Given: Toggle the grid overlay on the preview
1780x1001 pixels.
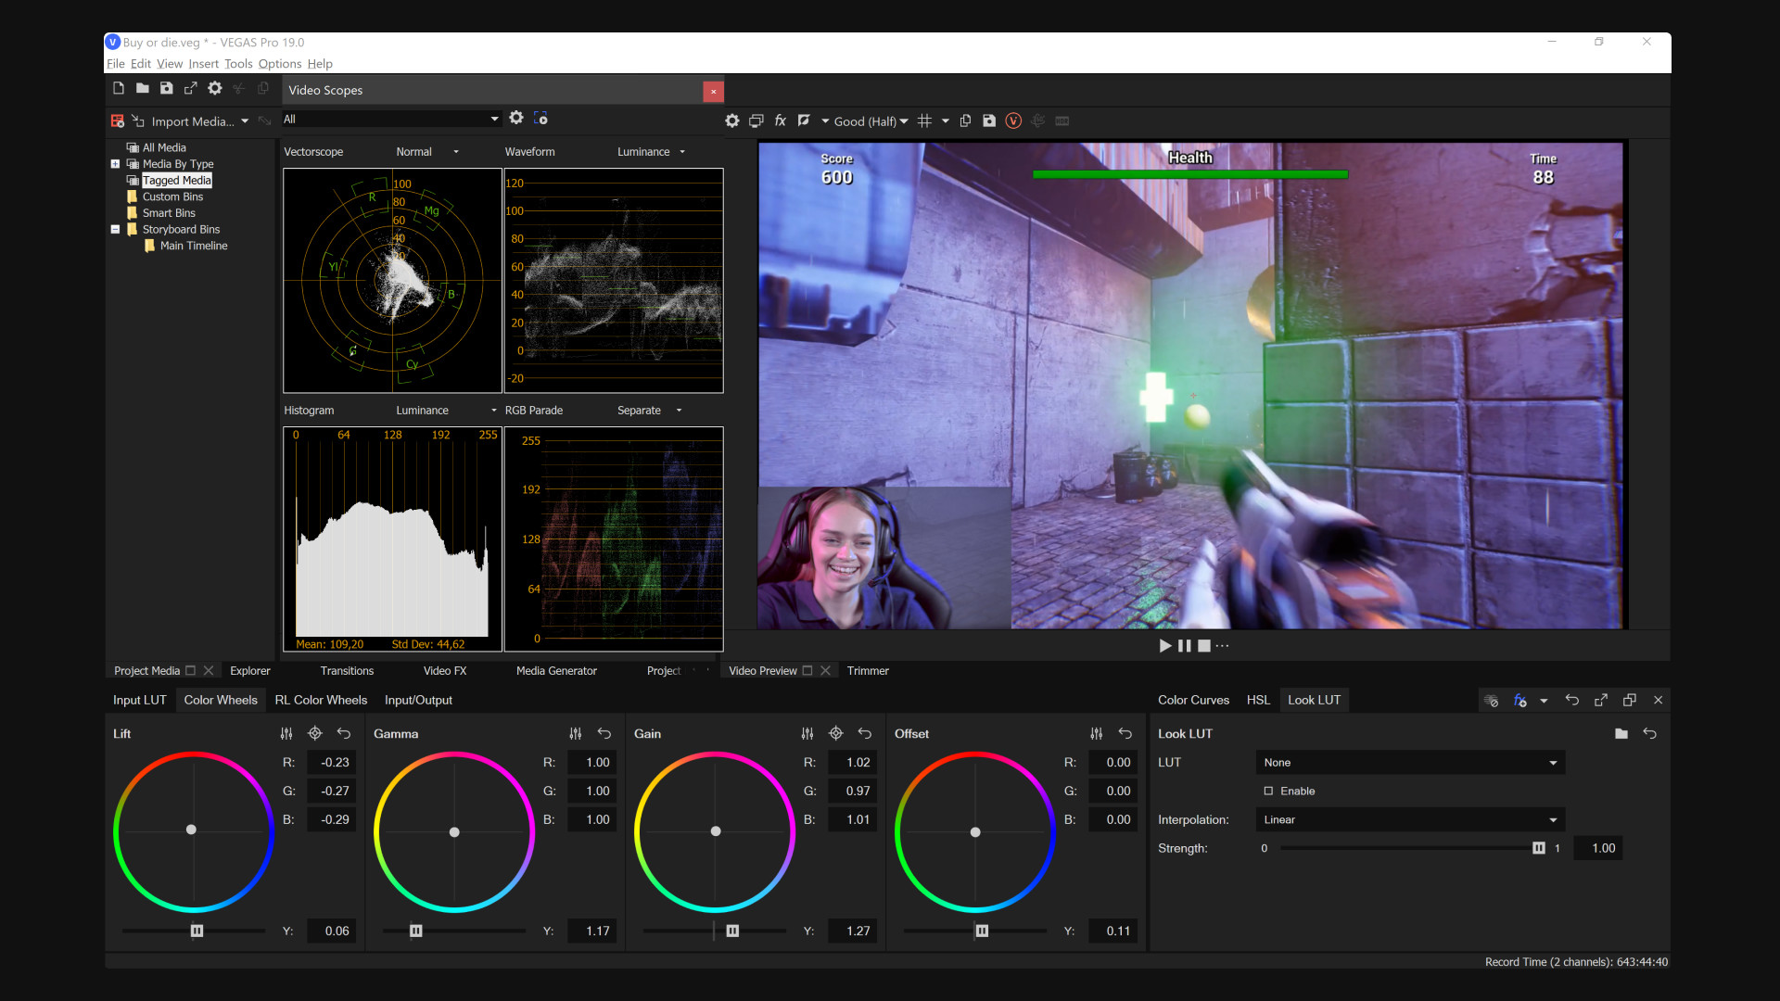Looking at the screenshot, I should (x=925, y=120).
